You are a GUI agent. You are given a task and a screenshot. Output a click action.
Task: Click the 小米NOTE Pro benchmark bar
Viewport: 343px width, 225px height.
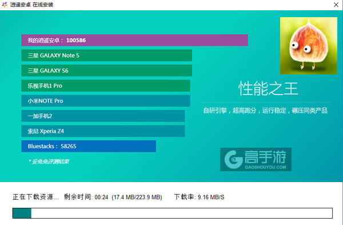click(x=106, y=101)
